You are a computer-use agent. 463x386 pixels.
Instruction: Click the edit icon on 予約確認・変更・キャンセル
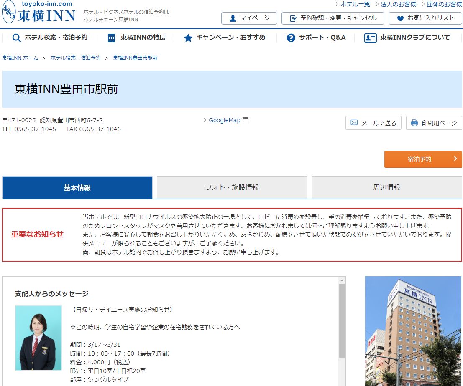[x=293, y=18]
